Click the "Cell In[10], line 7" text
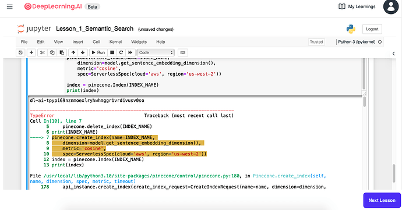The width and height of the screenshot is (402, 210). pos(55,121)
